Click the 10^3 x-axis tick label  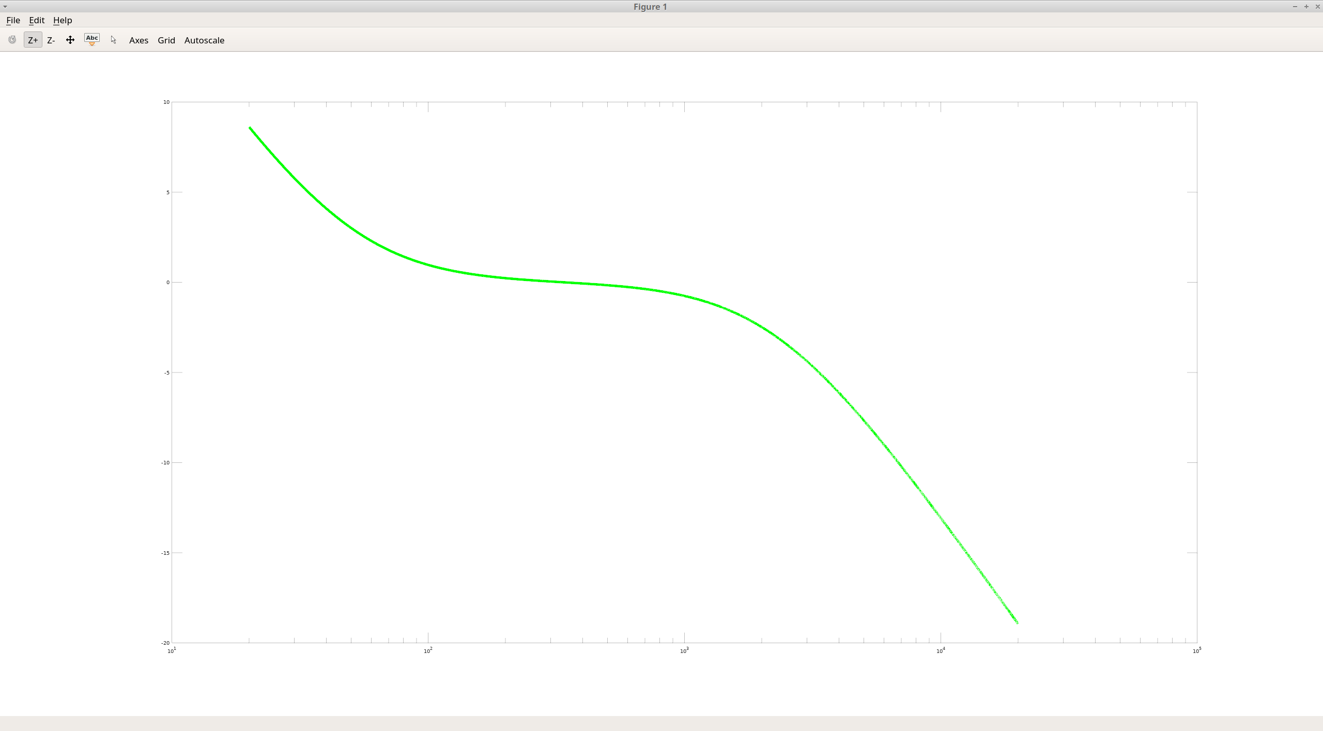point(684,651)
